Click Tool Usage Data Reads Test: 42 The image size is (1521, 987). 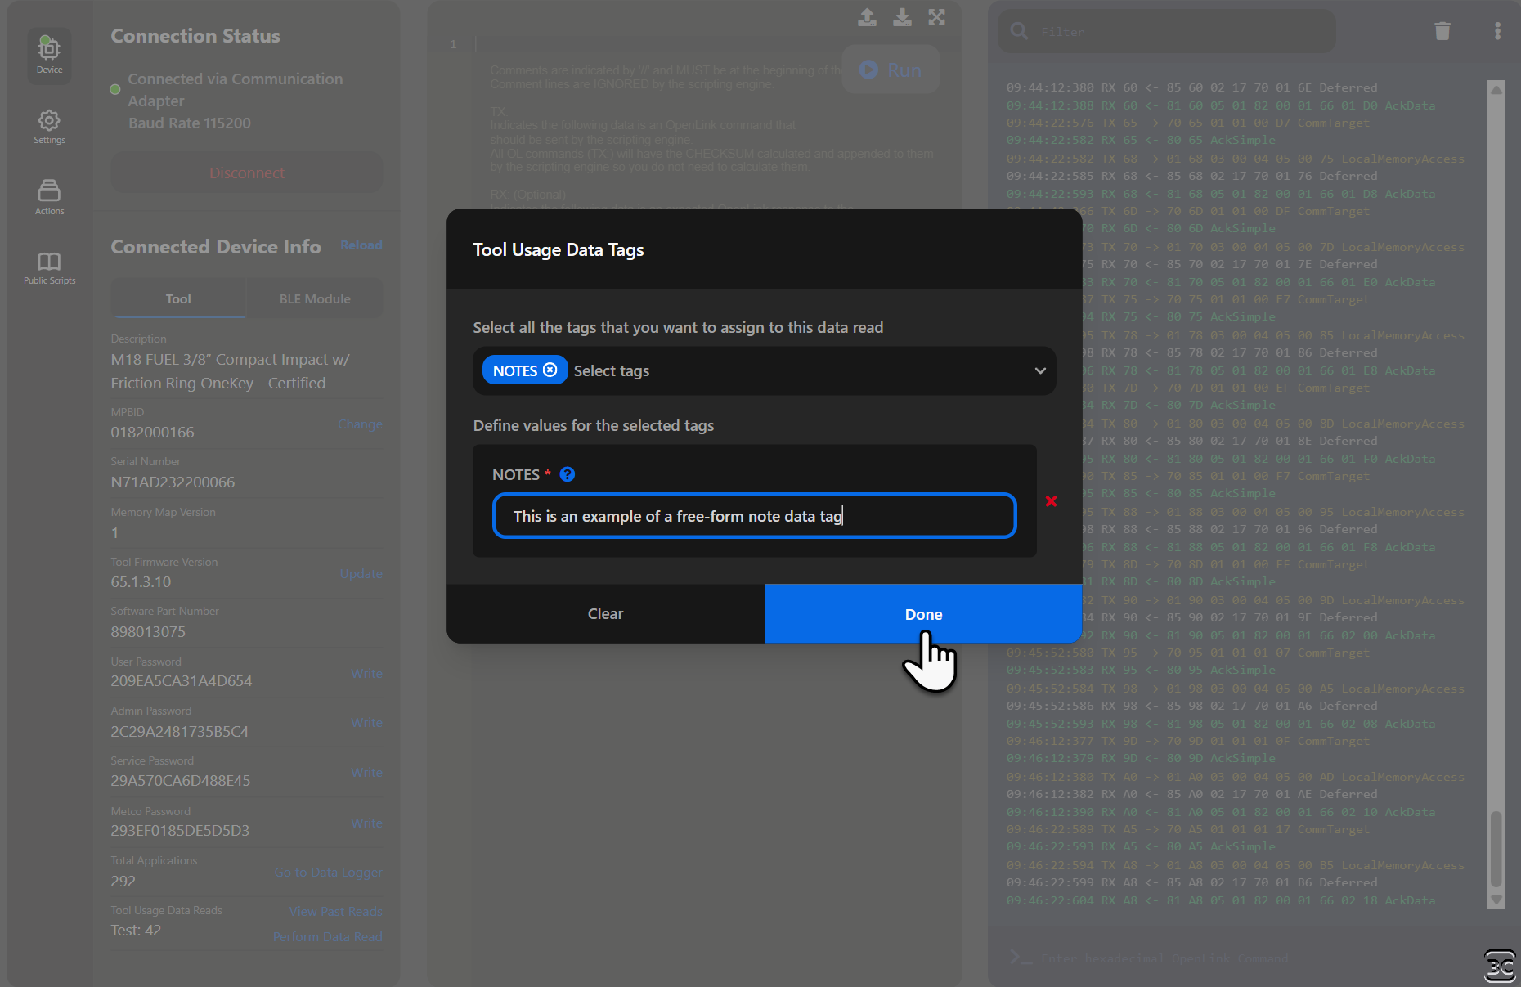tap(136, 931)
